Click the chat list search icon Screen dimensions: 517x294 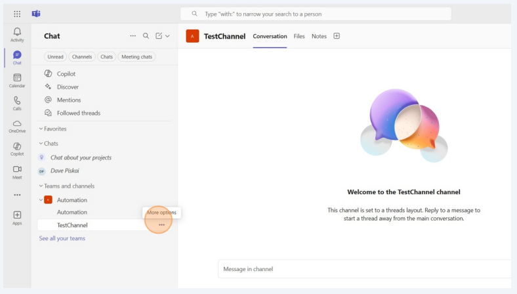point(146,36)
